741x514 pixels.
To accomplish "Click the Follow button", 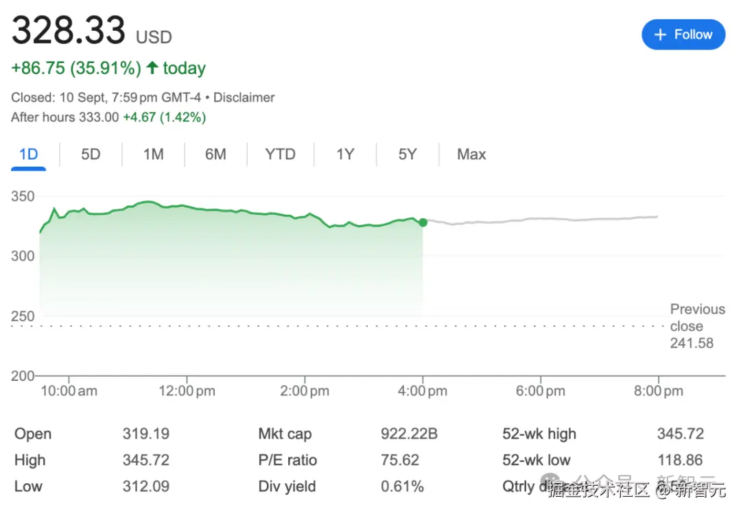I will pyautogui.click(x=683, y=34).
